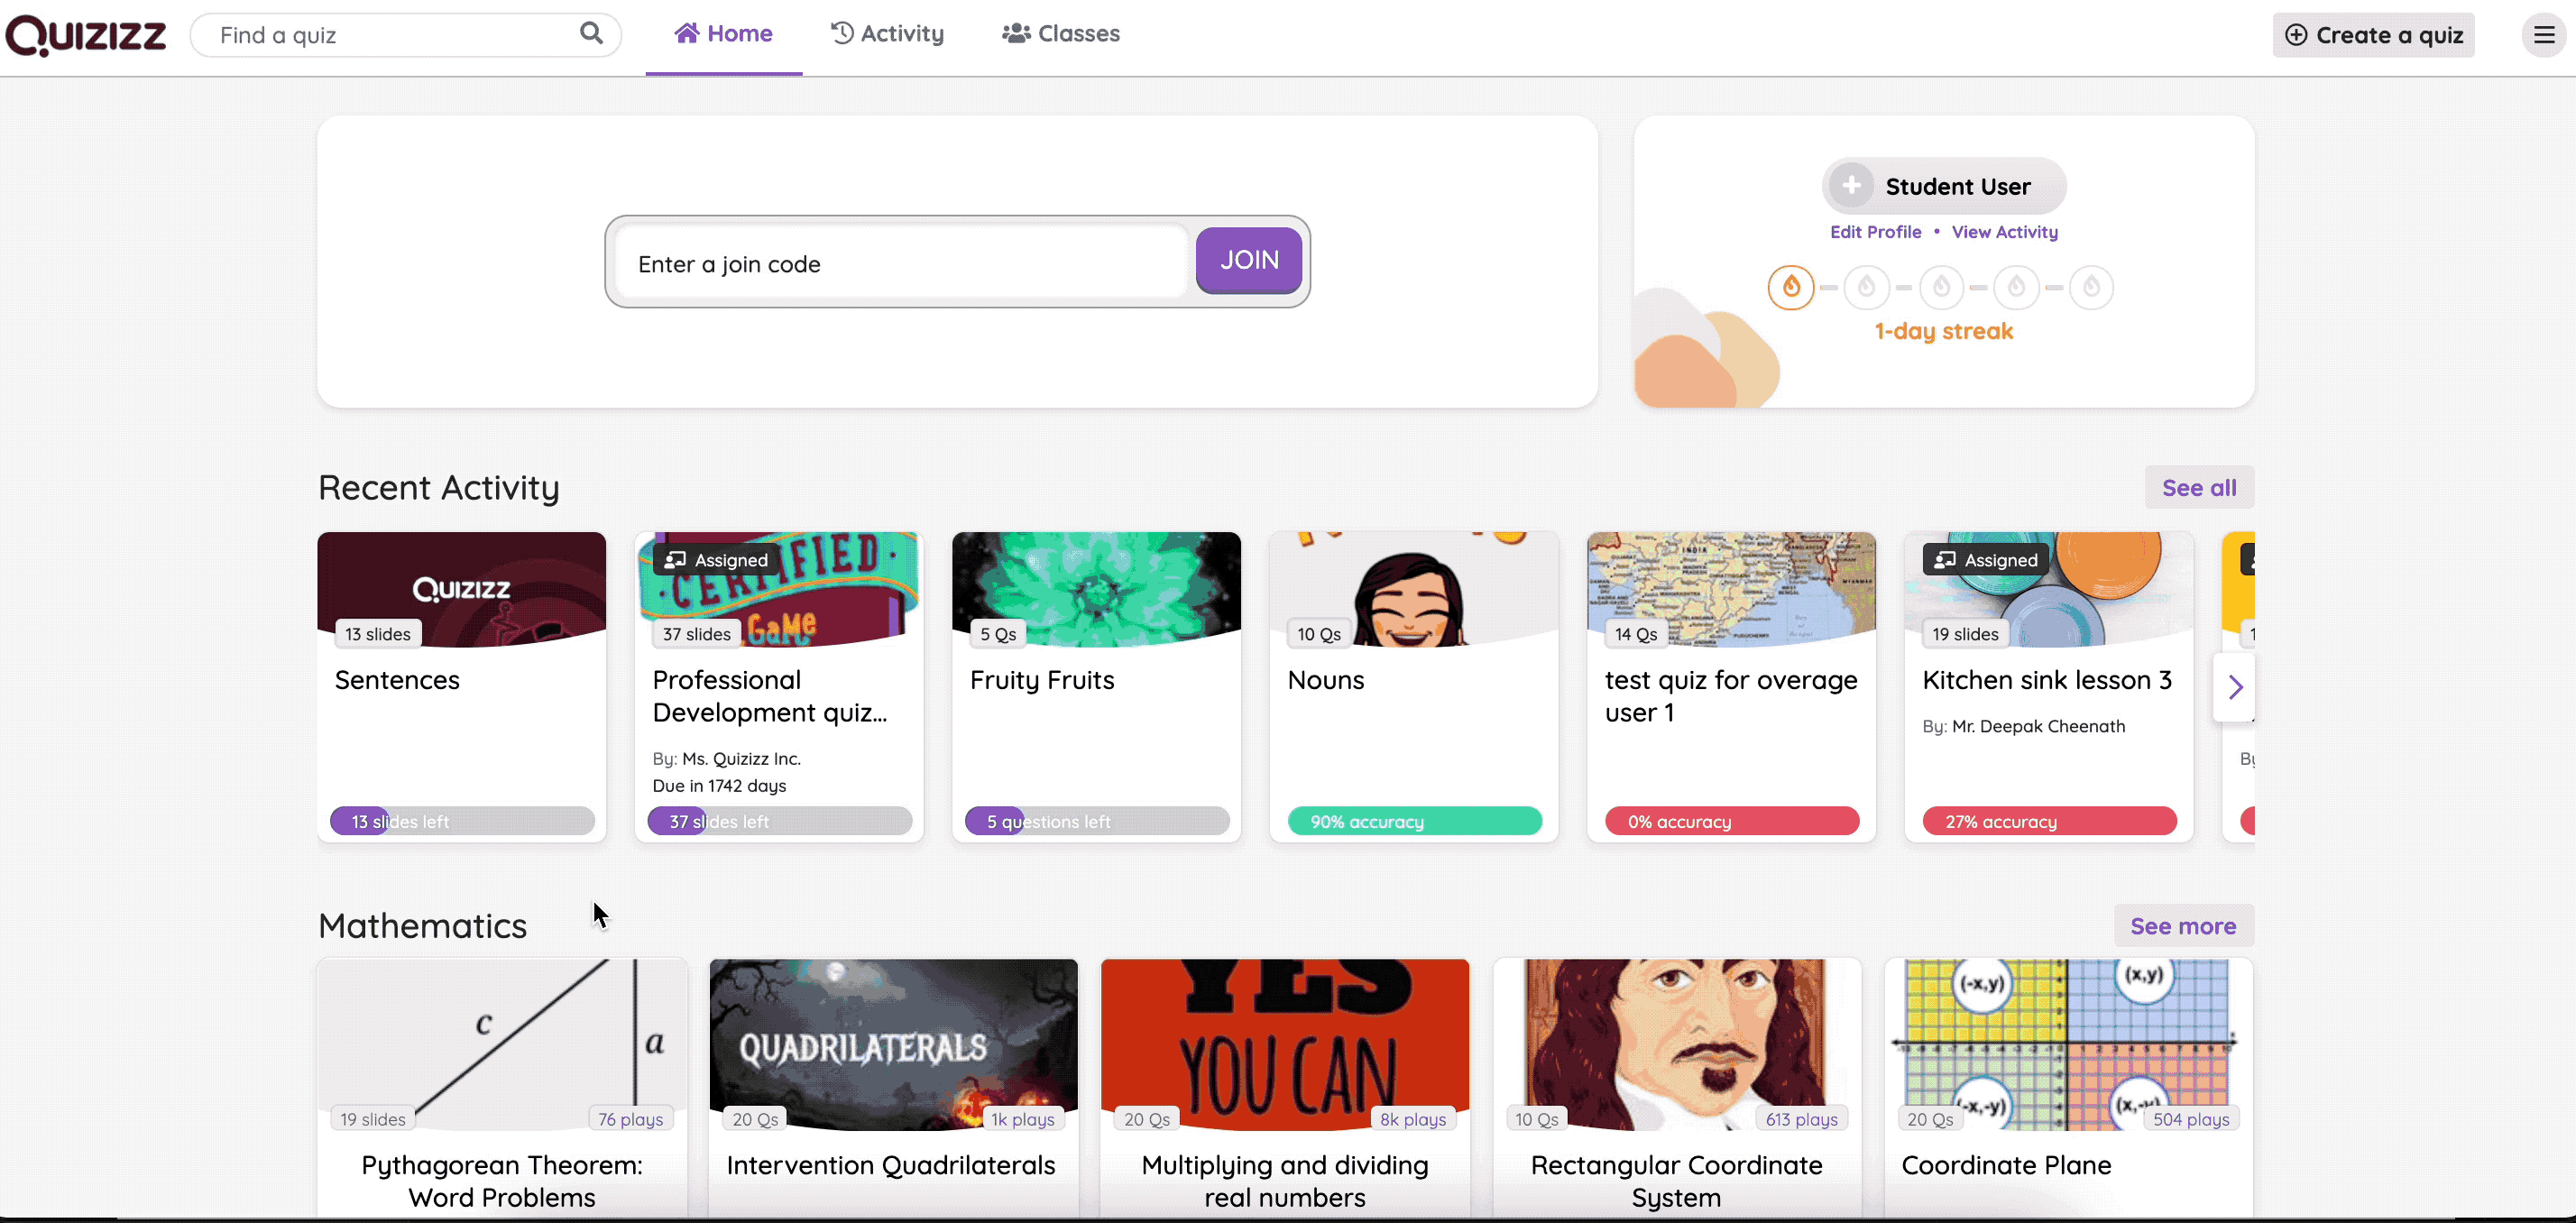Click the Student User profile icon

[1852, 184]
